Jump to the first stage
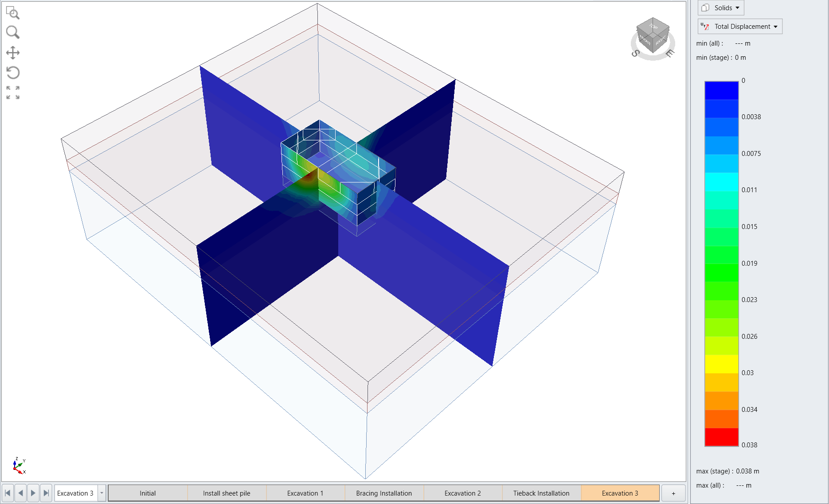The image size is (829, 504). coord(8,493)
